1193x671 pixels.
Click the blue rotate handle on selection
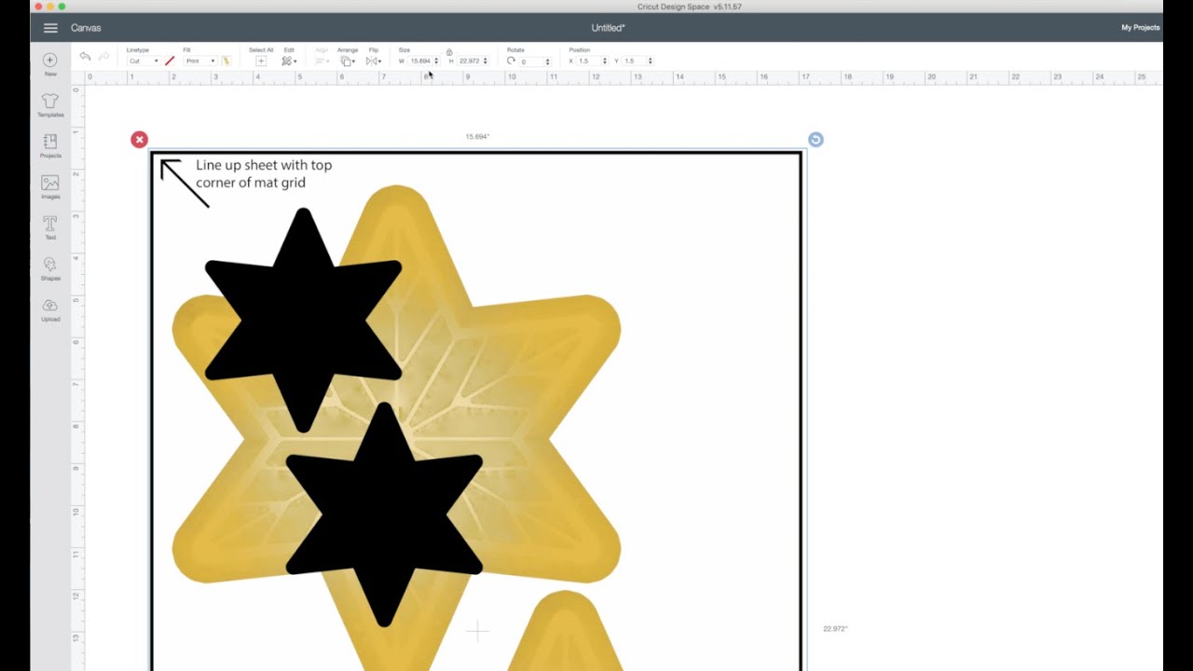pos(816,140)
